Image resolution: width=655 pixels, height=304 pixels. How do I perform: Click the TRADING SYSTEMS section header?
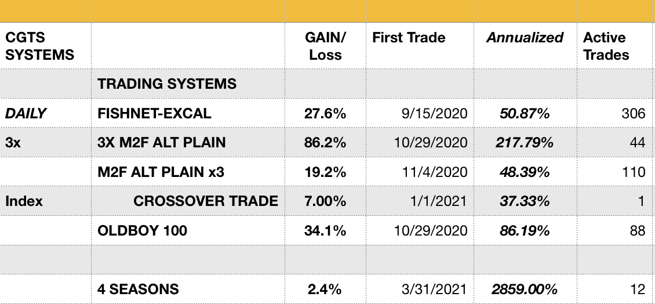point(167,84)
